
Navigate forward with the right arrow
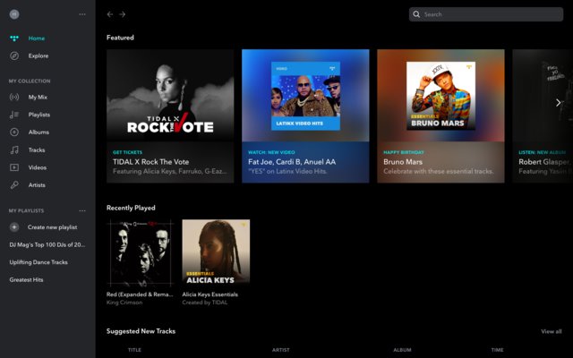pos(123,14)
